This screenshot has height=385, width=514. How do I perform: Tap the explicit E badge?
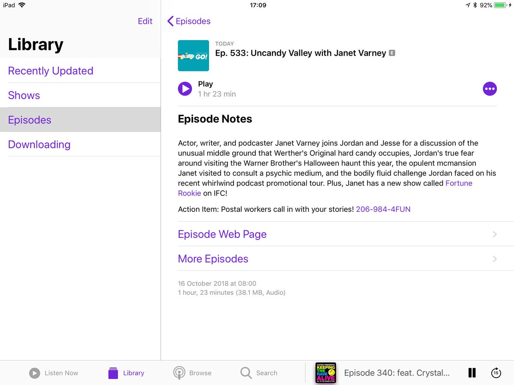click(x=391, y=53)
